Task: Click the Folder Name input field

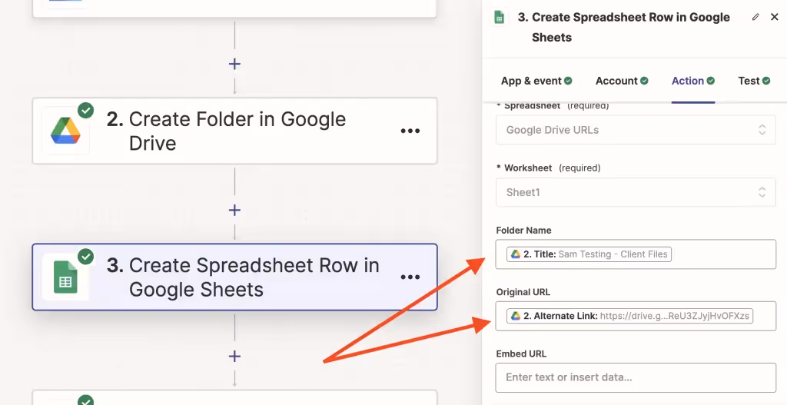Action: coord(636,254)
